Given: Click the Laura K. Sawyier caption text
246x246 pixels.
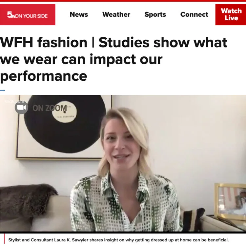Looking at the screenshot, I should tap(118, 240).
